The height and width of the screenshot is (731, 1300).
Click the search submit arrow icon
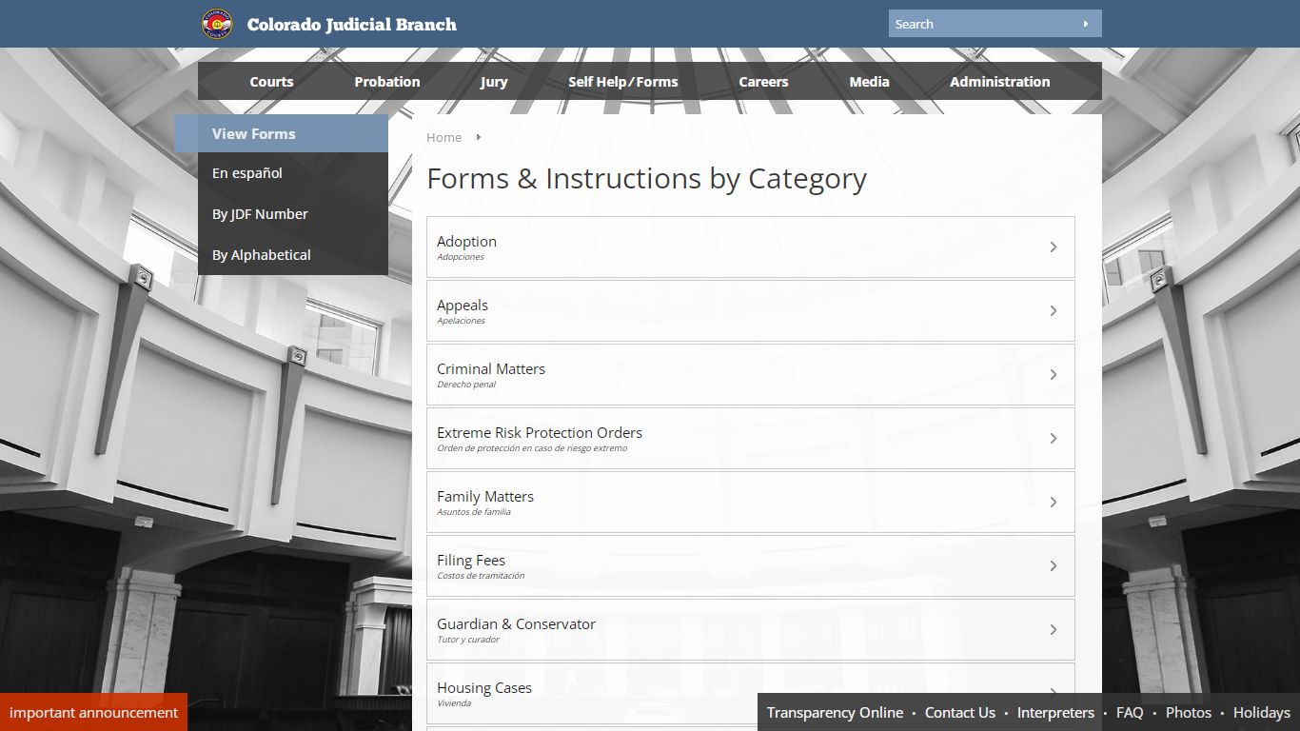pos(1086,24)
